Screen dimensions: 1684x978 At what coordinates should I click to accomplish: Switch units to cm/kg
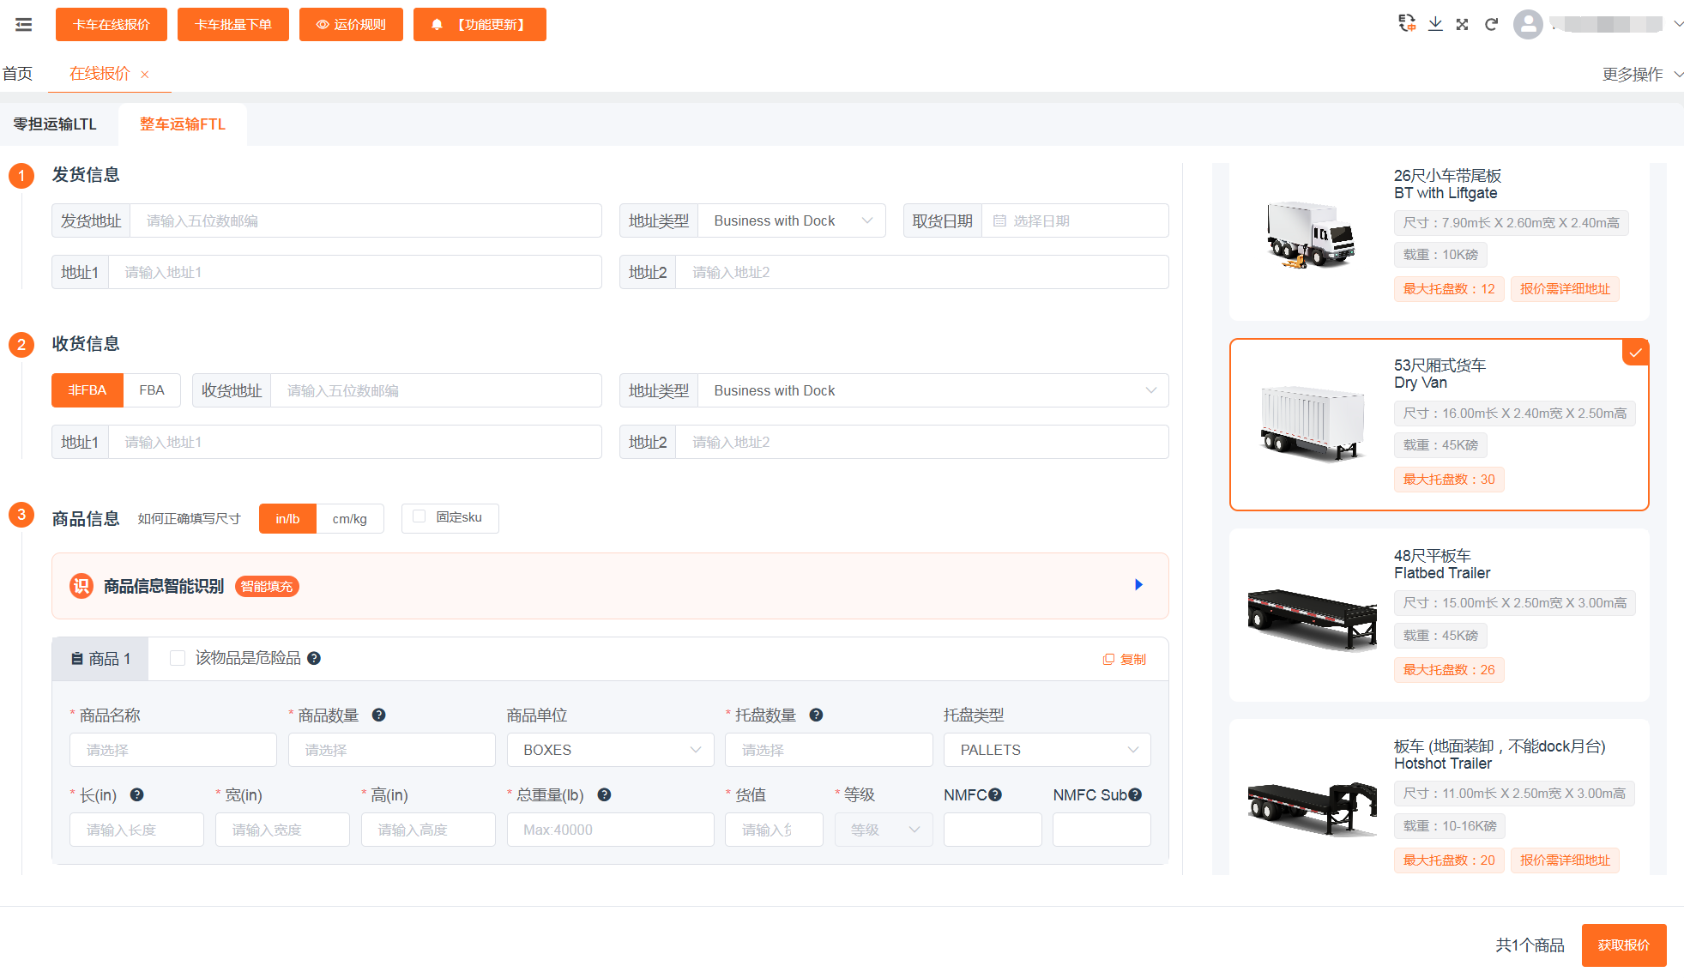pyautogui.click(x=350, y=519)
